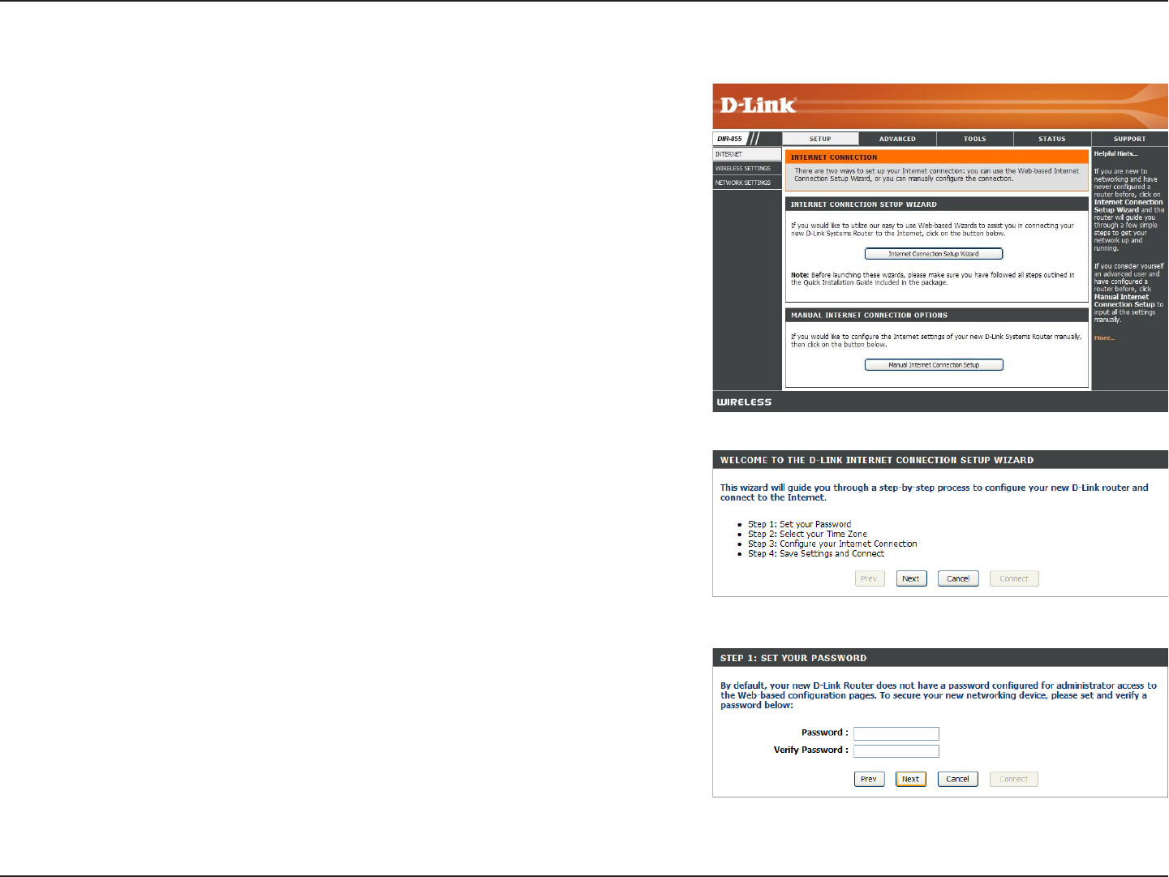Switch to the Advanced tab
The height and width of the screenshot is (877, 1169).
897,139
